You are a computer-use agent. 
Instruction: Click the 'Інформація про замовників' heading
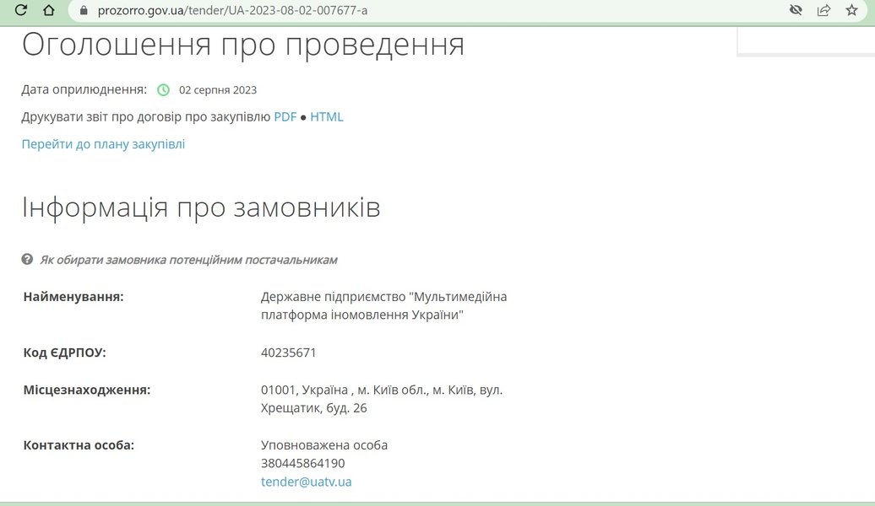(x=201, y=207)
